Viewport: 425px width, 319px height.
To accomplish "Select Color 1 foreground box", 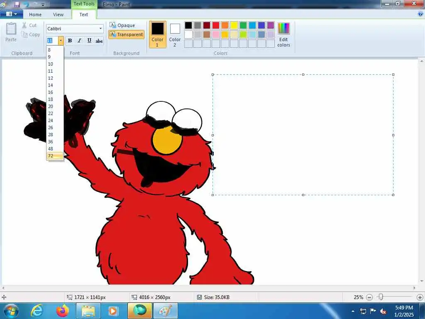I will coord(157,34).
